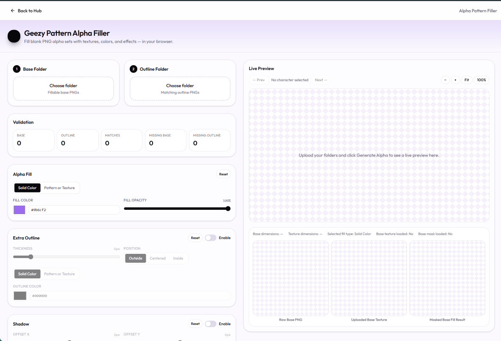Set preview zoom to 100%
The height and width of the screenshot is (341, 501).
tap(482, 80)
